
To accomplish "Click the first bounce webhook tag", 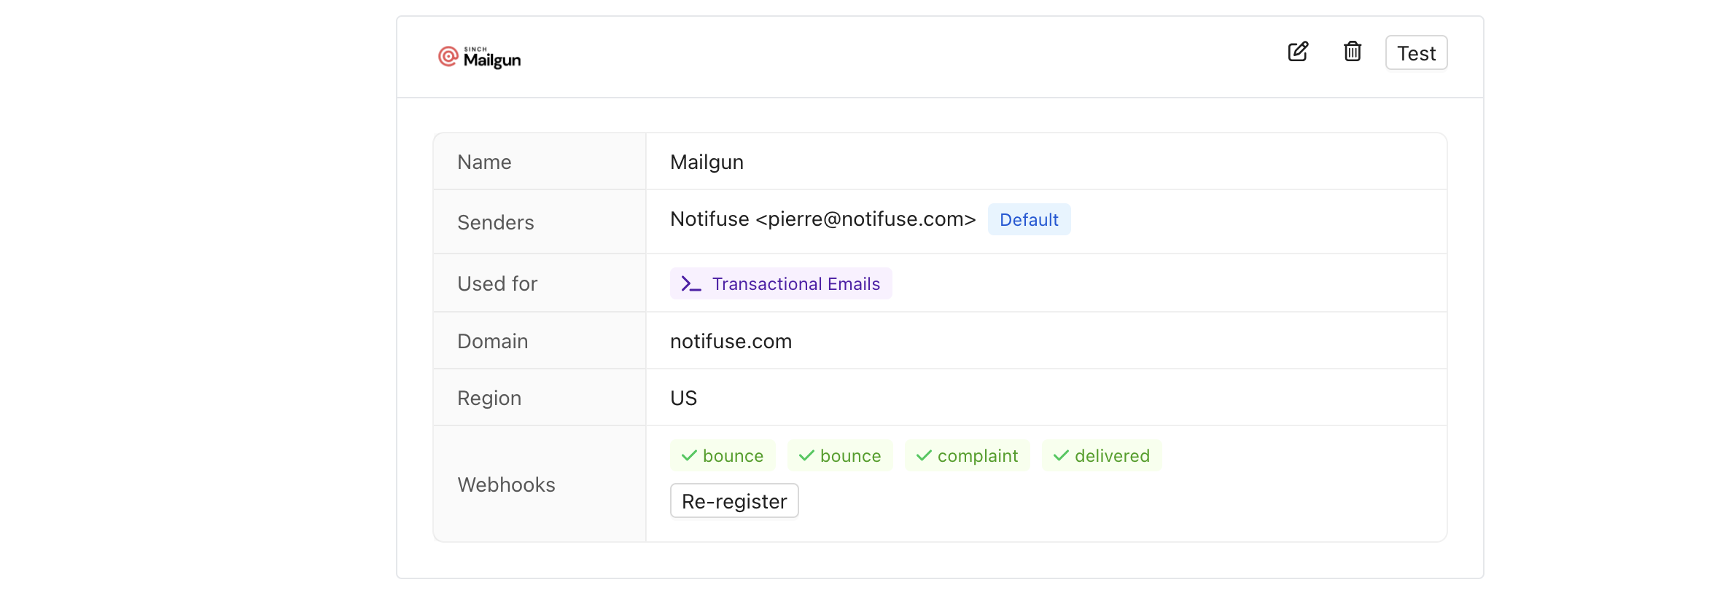I will tap(723, 456).
